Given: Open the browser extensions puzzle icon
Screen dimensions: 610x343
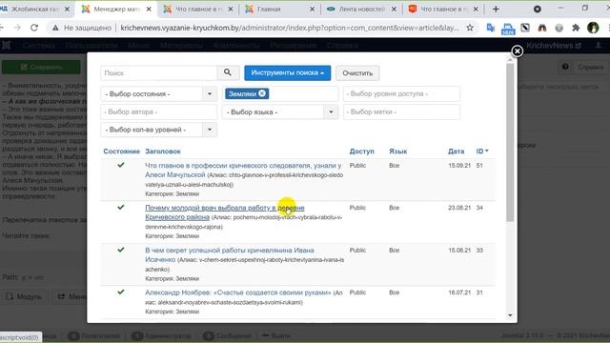Looking at the screenshot, I should click(576, 28).
